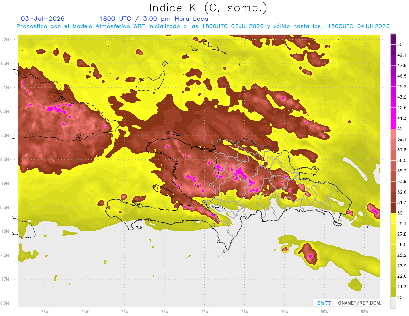Click the legend value 31.3
The height and width of the screenshot is (316, 409).
pyautogui.click(x=402, y=202)
